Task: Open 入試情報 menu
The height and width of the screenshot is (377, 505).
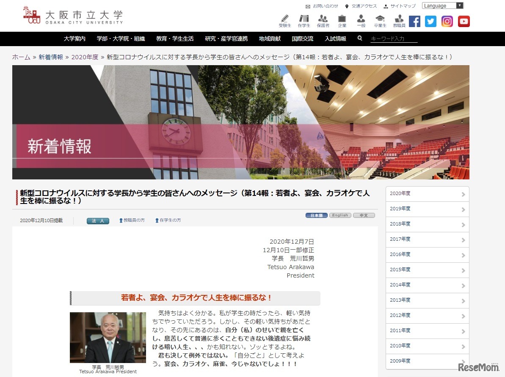Action: pyautogui.click(x=335, y=39)
